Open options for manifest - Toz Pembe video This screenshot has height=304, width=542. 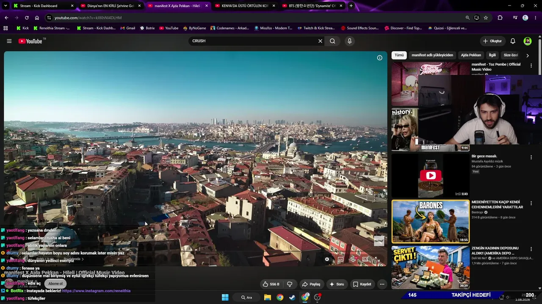pyautogui.click(x=531, y=66)
